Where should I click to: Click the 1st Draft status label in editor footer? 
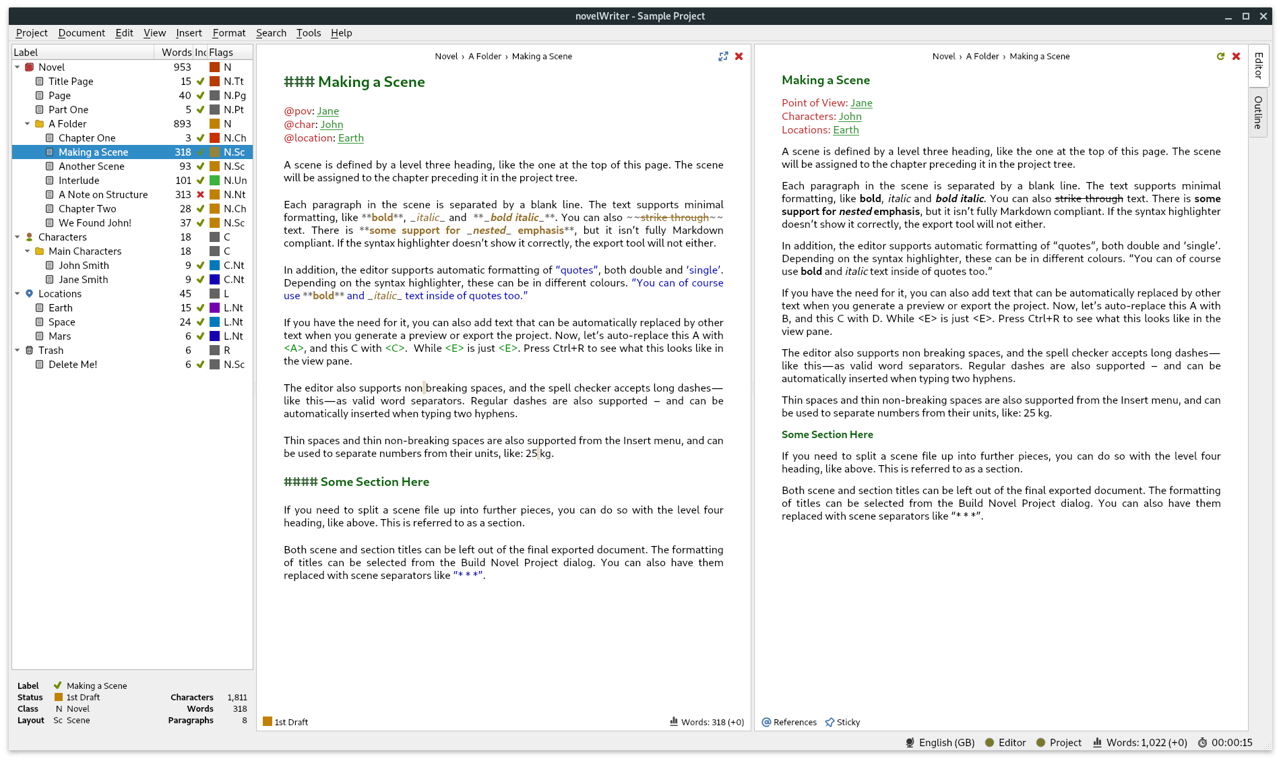[291, 722]
